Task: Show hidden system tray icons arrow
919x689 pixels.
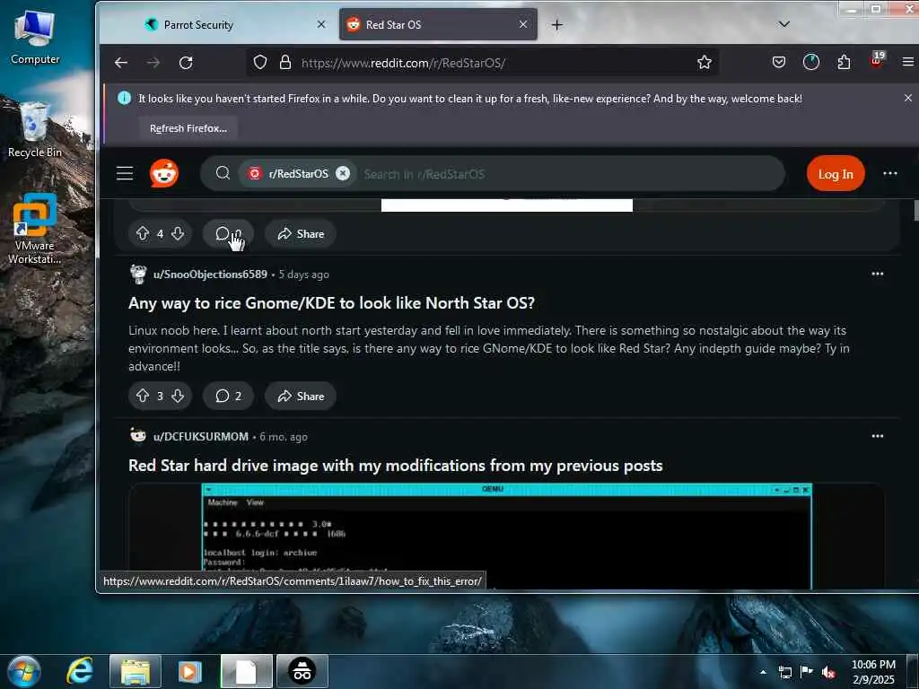Action: coord(763,672)
